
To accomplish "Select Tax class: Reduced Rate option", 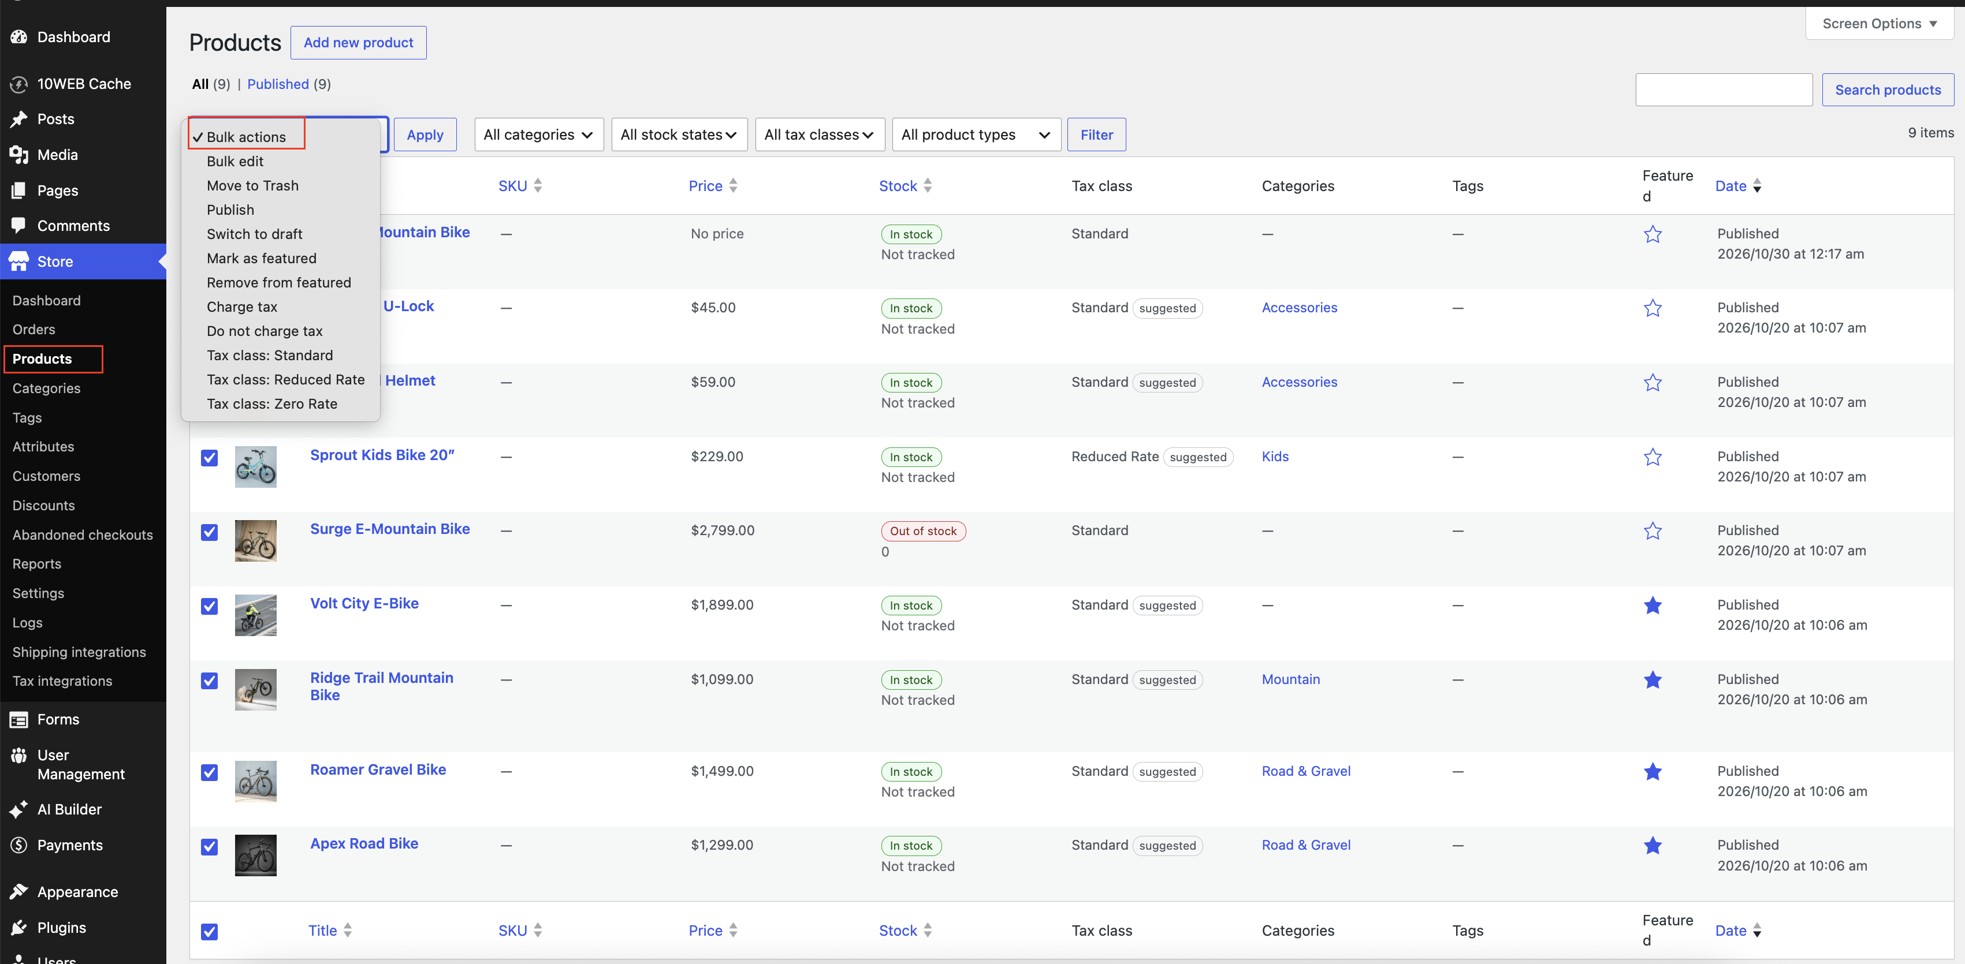I will (285, 379).
